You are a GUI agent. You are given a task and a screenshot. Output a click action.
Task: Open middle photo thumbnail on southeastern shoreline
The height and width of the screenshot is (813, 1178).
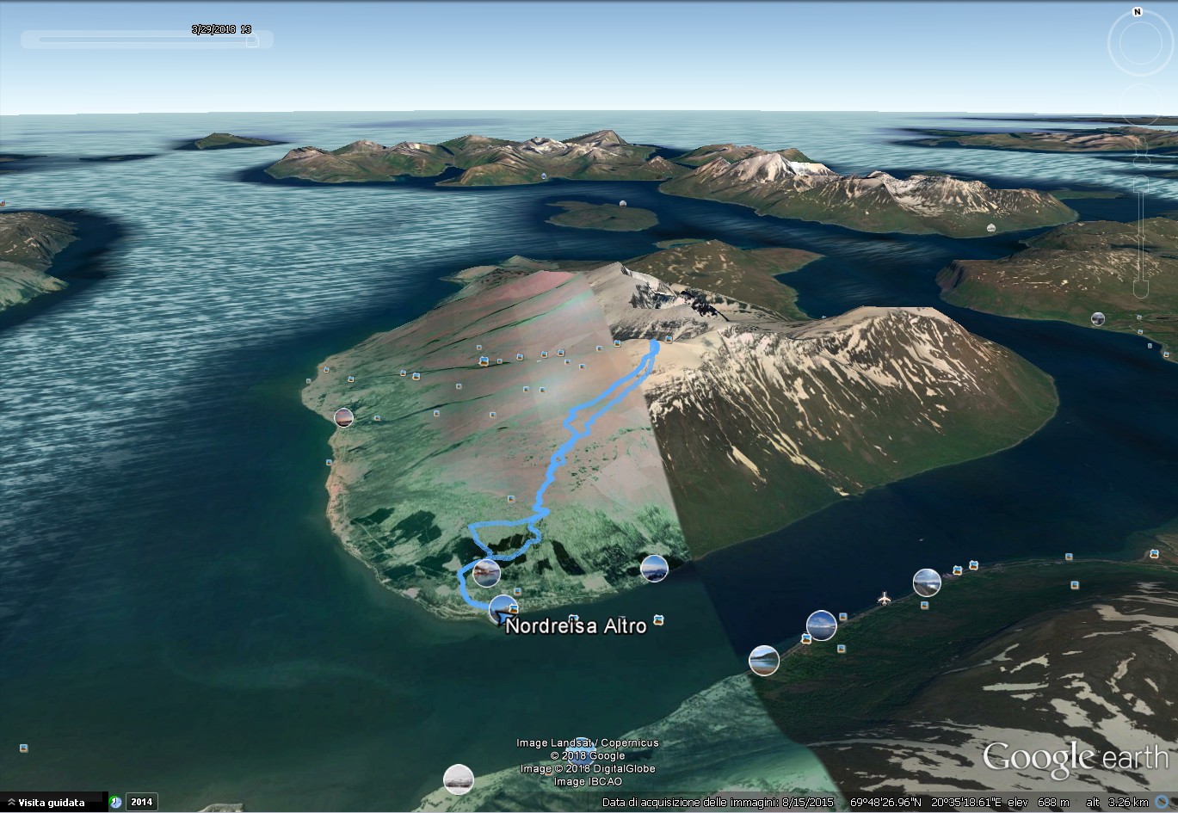822,625
